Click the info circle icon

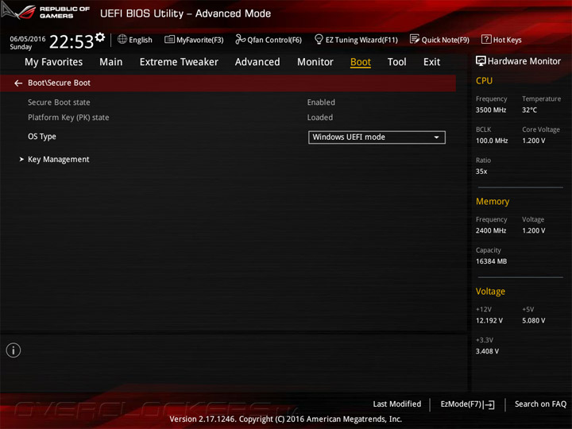click(x=14, y=350)
